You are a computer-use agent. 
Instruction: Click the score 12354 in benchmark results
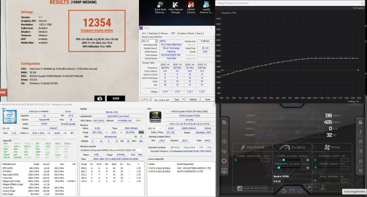pos(97,22)
